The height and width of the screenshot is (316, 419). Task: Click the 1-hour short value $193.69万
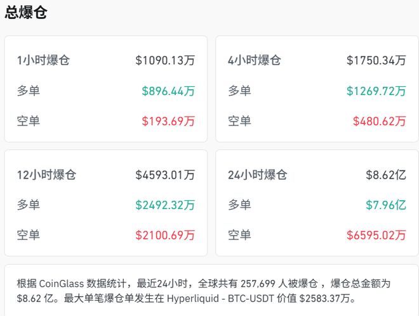pos(168,121)
